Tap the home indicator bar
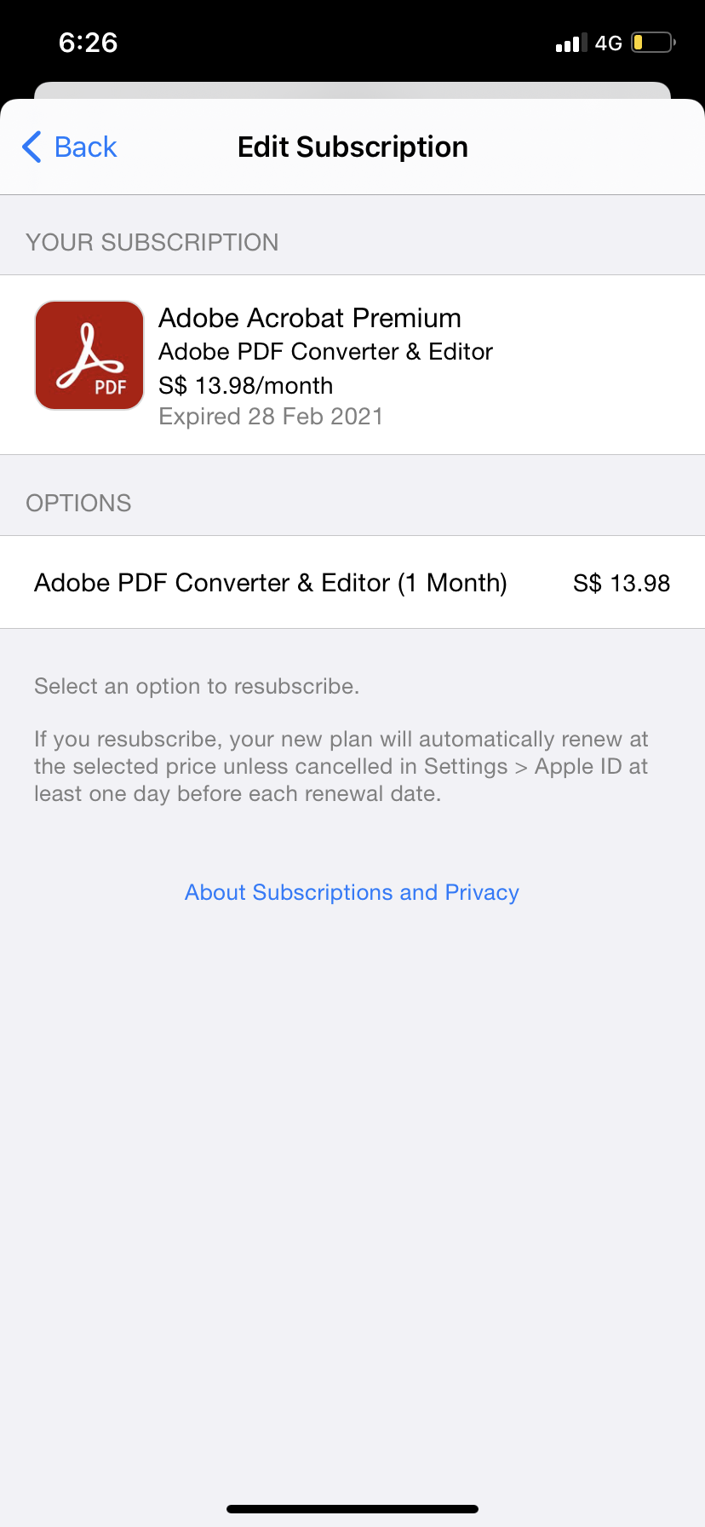 pyautogui.click(x=352, y=1509)
